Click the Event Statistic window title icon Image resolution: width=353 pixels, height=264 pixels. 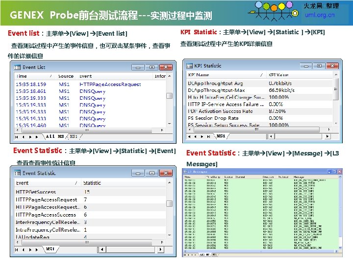point(17,173)
